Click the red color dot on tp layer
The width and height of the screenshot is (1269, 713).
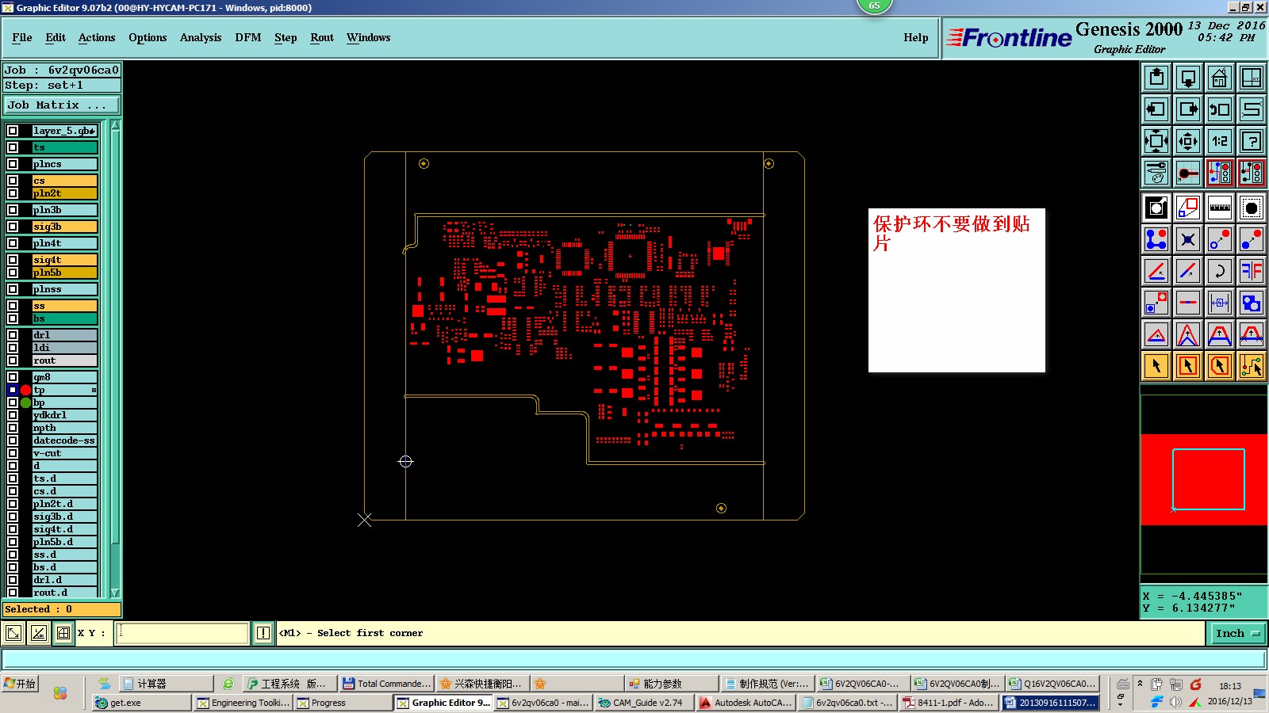click(25, 390)
